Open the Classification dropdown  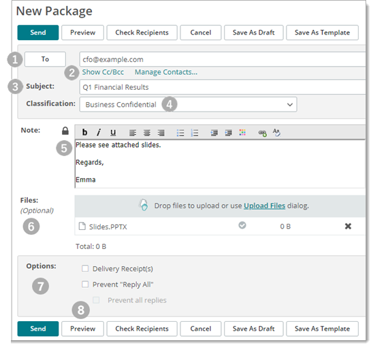[x=188, y=104]
